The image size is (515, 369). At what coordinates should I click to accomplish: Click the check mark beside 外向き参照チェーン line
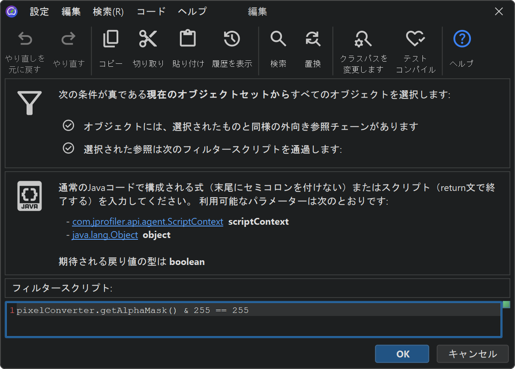point(68,126)
